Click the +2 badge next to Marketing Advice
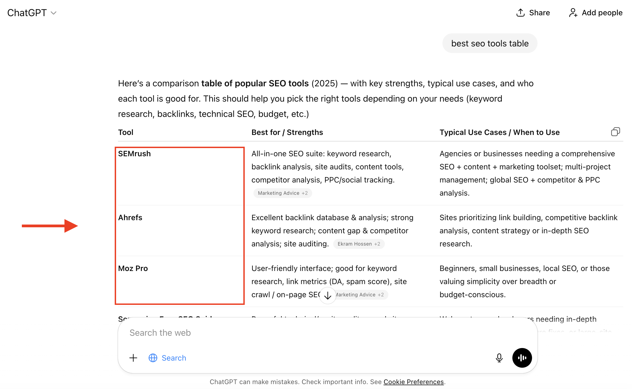The height and width of the screenshot is (389, 632). (x=305, y=193)
